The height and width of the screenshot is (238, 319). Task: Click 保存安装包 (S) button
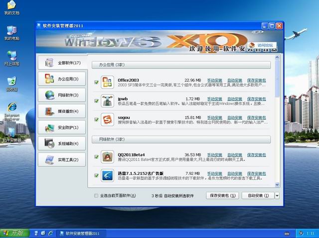click(222, 196)
